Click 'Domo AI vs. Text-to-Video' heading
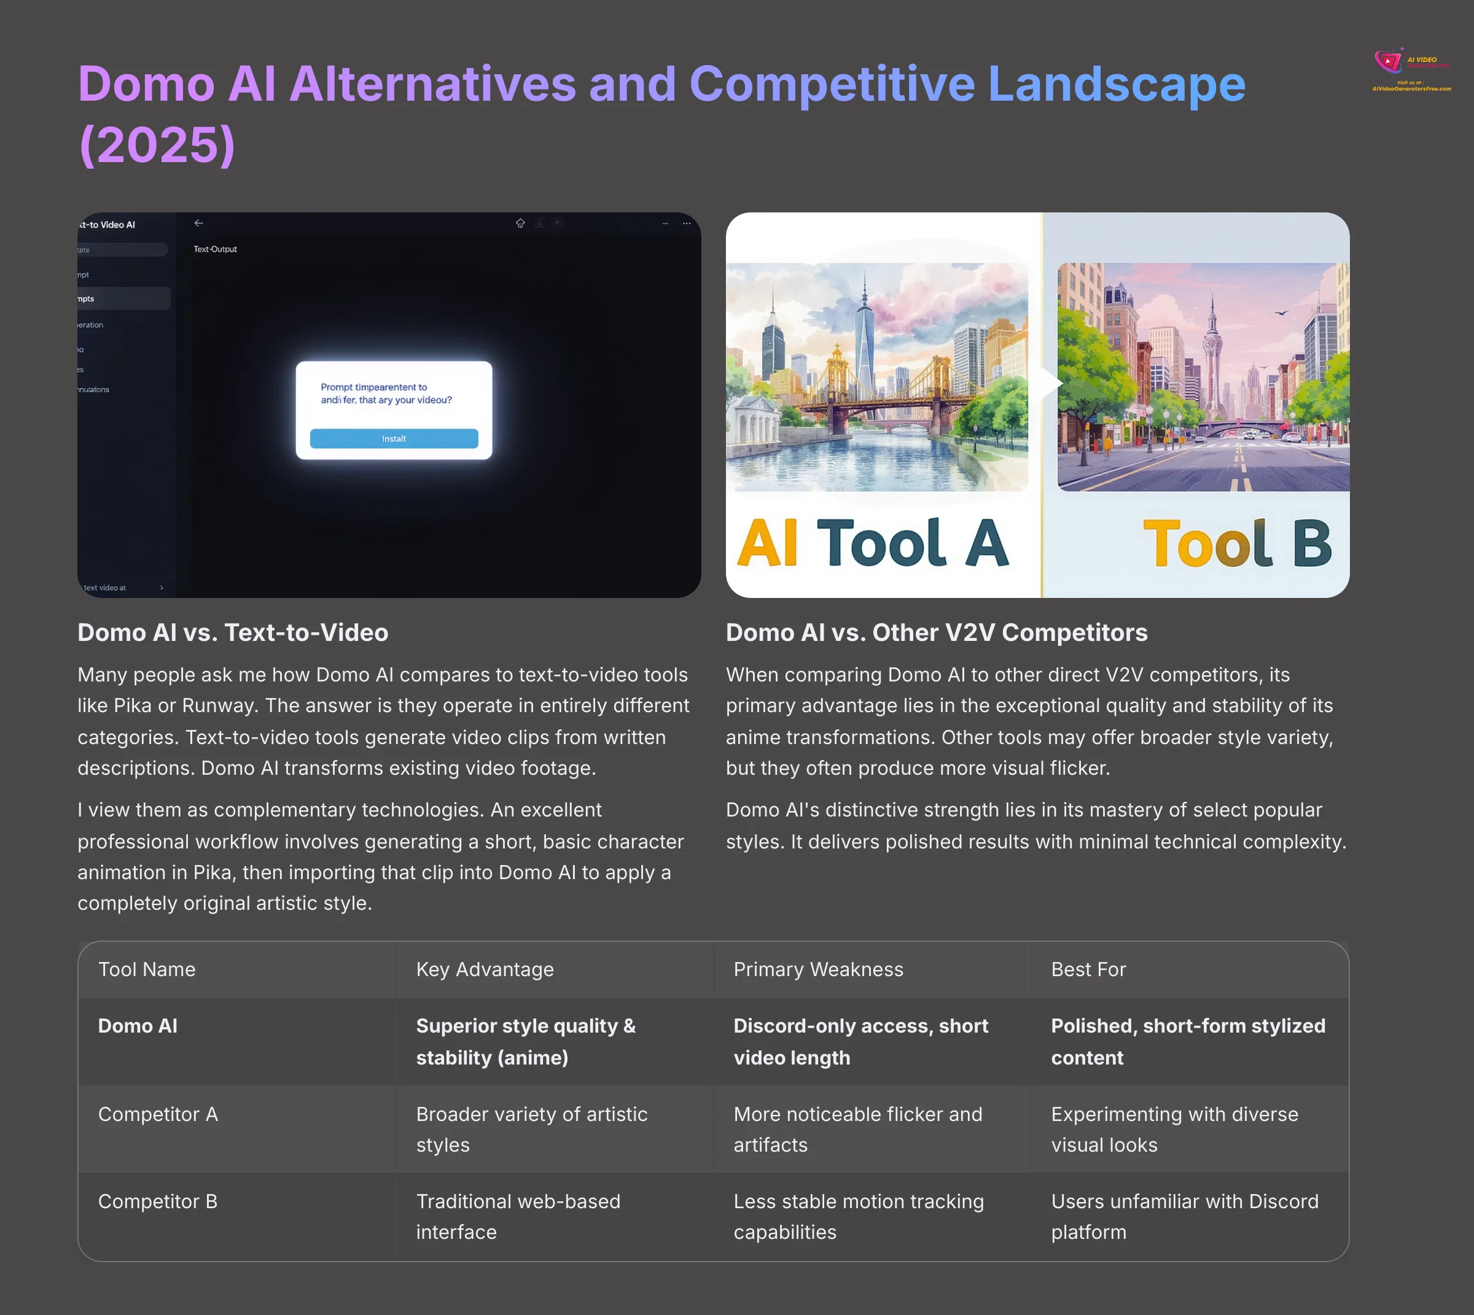The image size is (1474, 1315). [233, 632]
